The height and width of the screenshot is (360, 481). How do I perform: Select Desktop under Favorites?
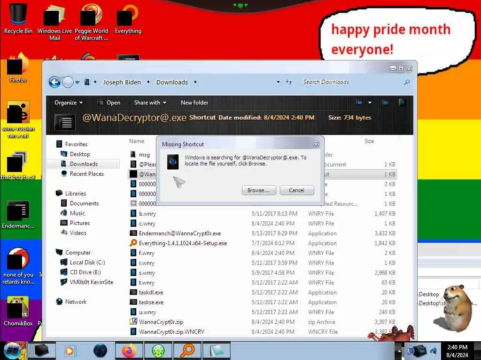pos(80,154)
